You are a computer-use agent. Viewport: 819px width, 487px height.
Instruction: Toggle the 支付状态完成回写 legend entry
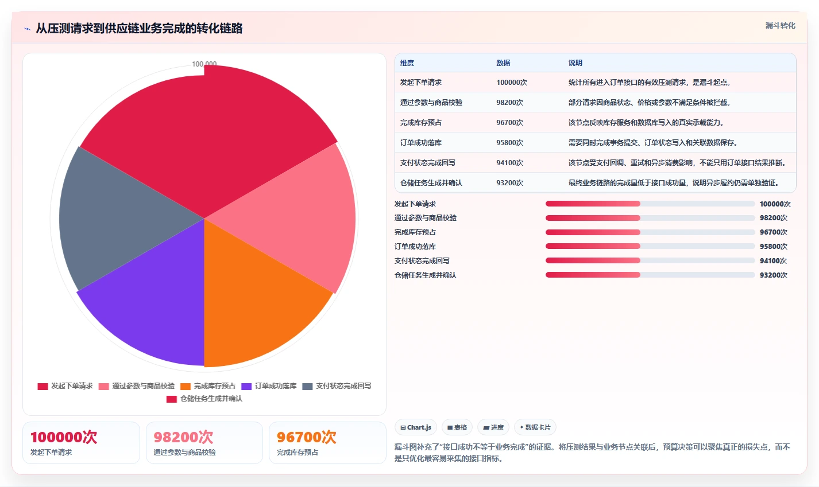click(337, 386)
